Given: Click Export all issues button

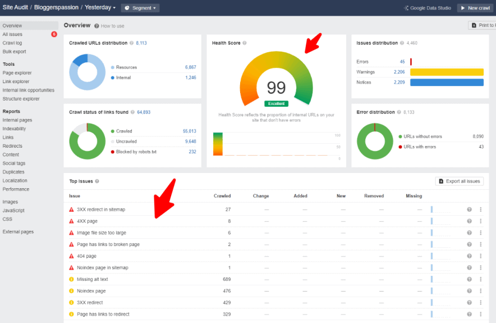Looking at the screenshot, I should tap(459, 181).
